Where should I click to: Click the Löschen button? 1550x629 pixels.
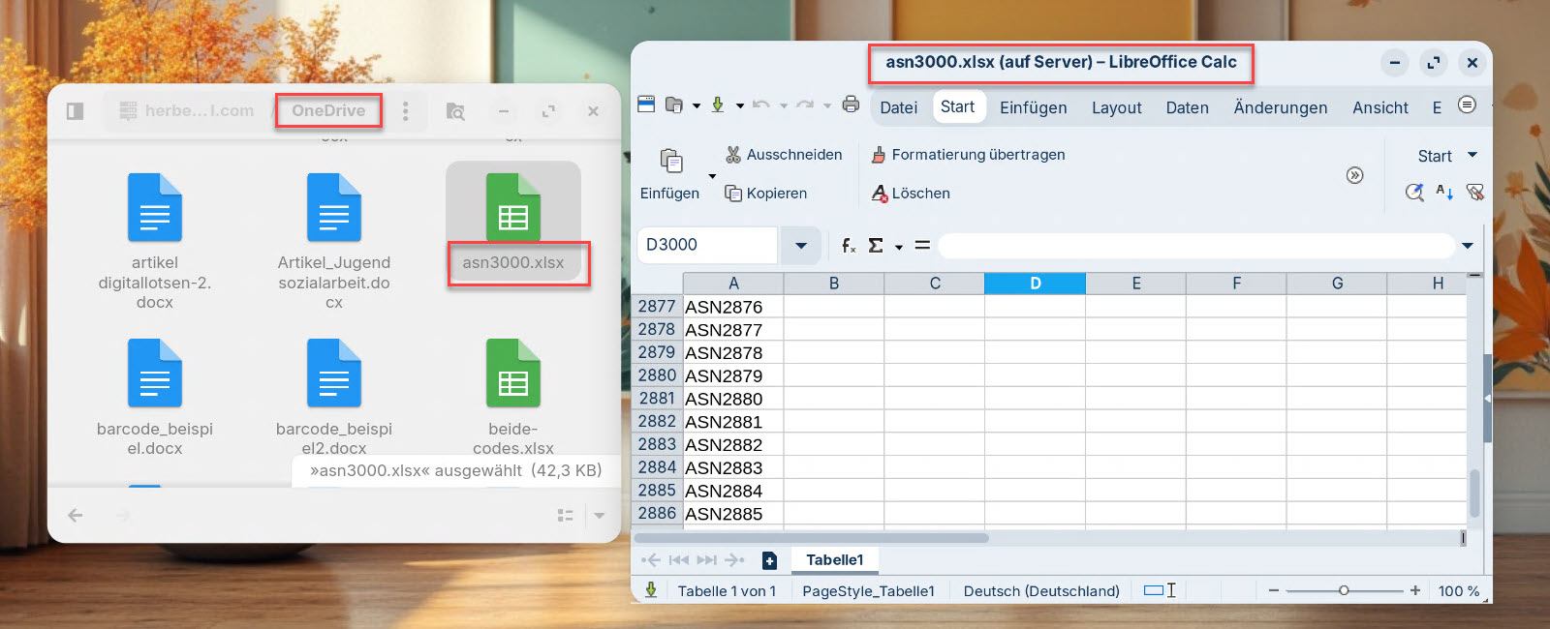click(x=911, y=194)
